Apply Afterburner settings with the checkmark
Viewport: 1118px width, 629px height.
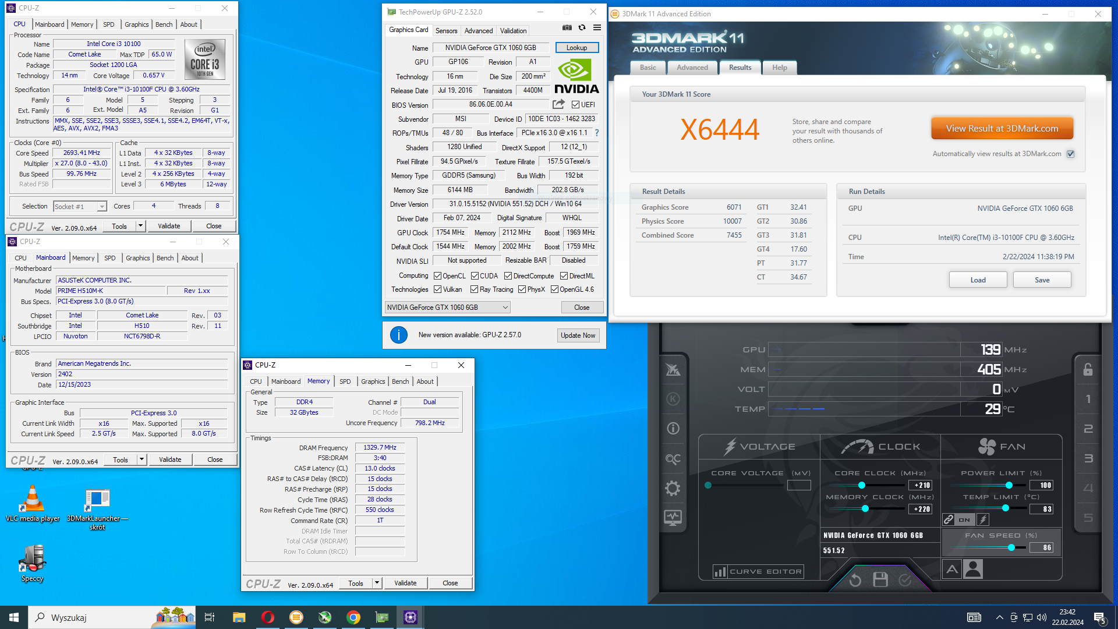click(905, 579)
